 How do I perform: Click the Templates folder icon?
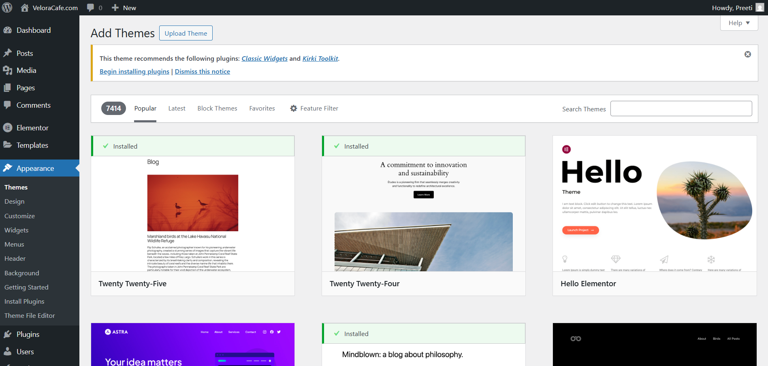[8, 145]
